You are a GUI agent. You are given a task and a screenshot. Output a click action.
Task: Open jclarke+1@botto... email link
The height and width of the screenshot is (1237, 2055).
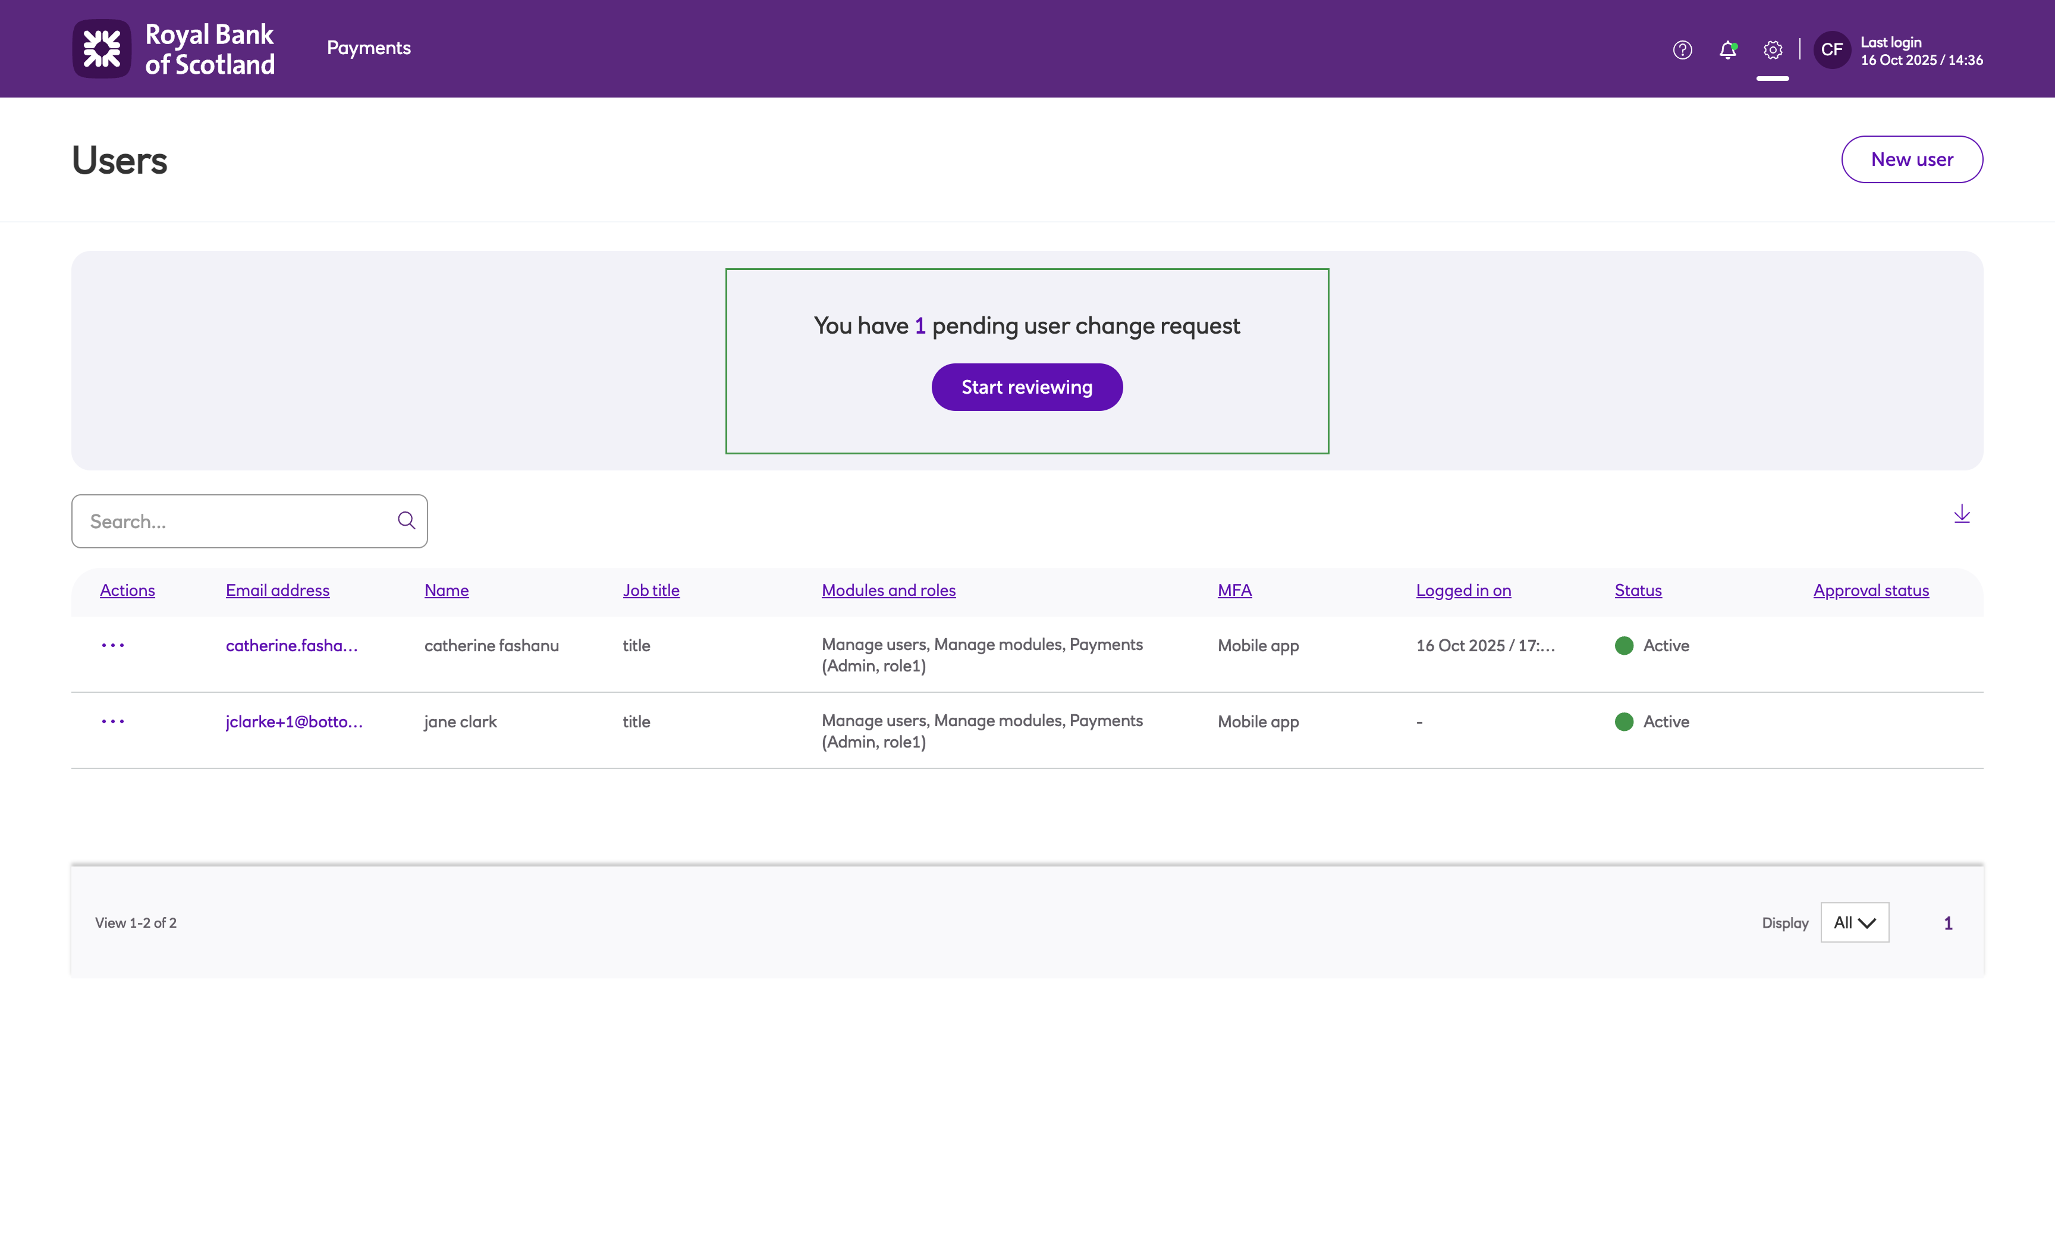[x=294, y=722]
